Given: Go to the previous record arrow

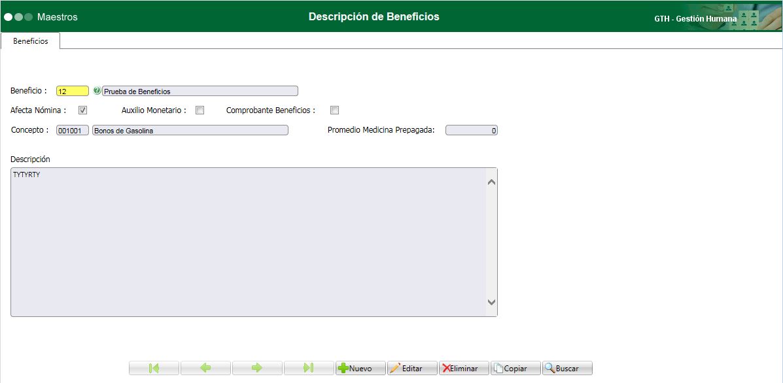Looking at the screenshot, I should click(x=205, y=368).
